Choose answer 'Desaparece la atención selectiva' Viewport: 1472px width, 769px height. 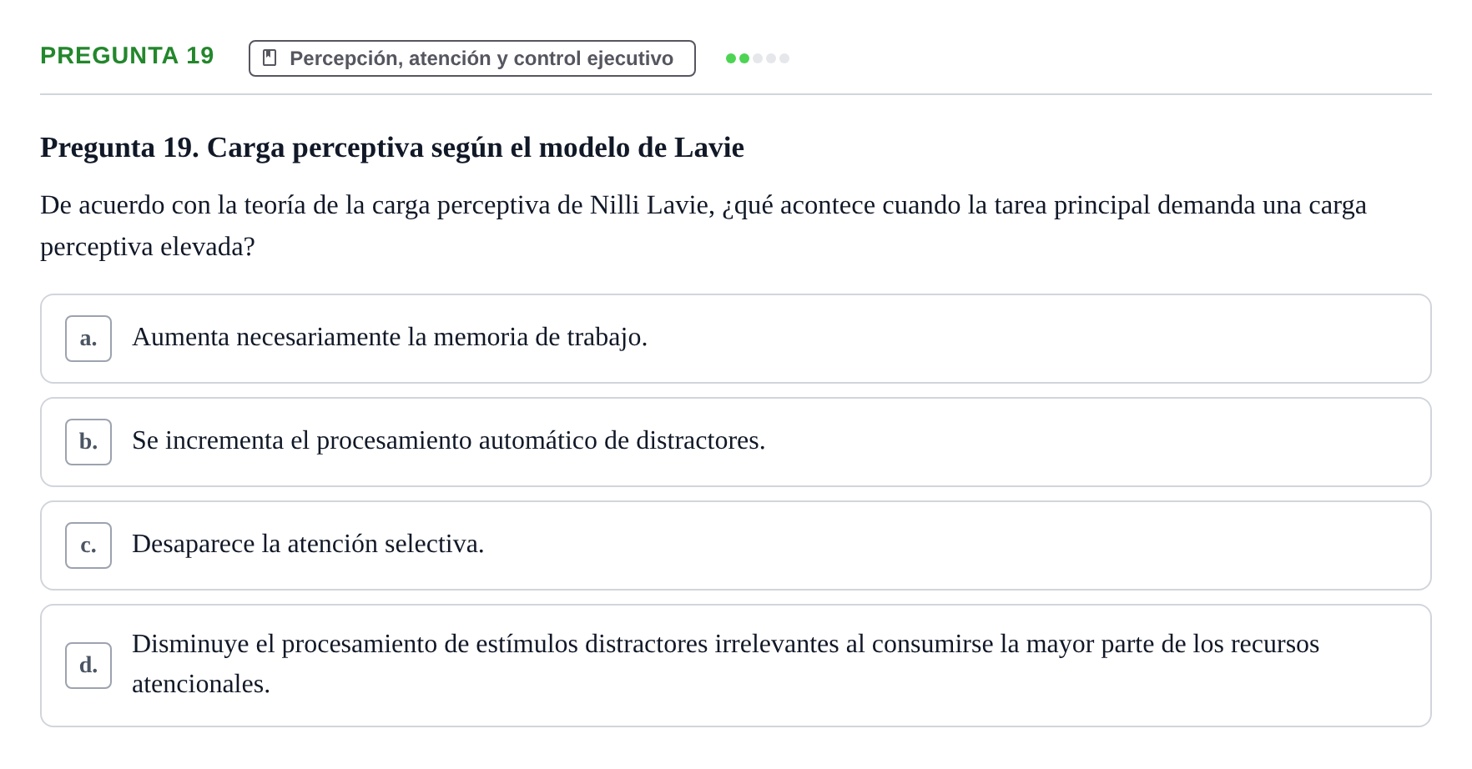(x=736, y=545)
